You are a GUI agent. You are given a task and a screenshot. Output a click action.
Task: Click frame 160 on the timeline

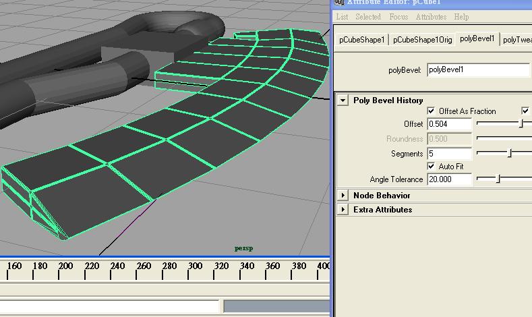click(14, 266)
